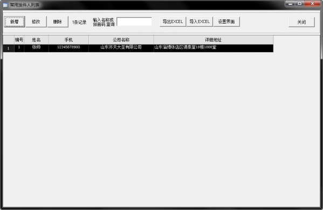This screenshot has width=323, height=210.
Task: Import data with 导入EXCEL button
Action: pyautogui.click(x=200, y=21)
